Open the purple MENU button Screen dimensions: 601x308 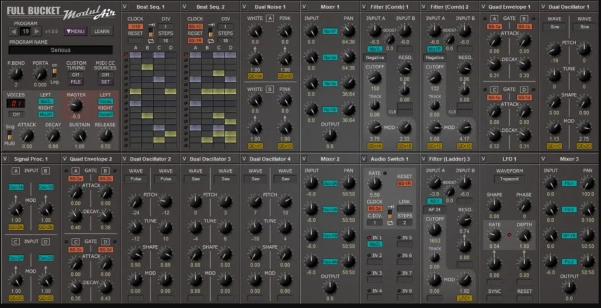tap(75, 31)
